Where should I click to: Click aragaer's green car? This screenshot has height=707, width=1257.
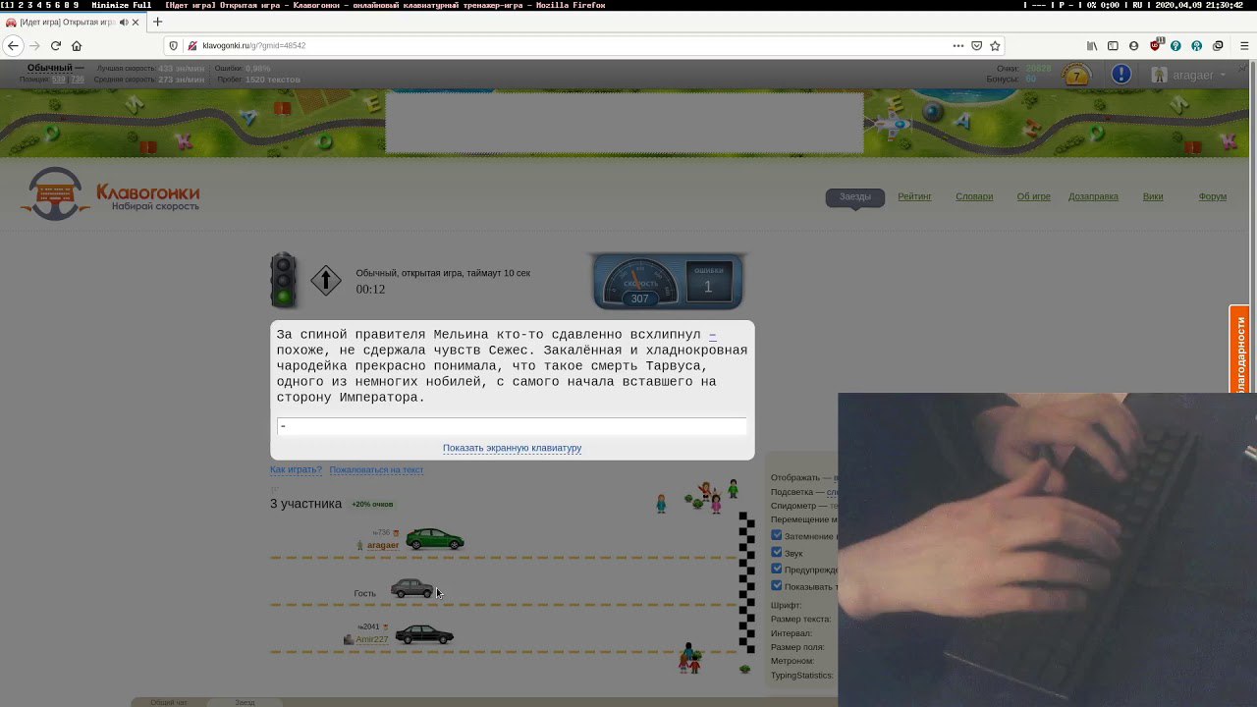(x=434, y=539)
